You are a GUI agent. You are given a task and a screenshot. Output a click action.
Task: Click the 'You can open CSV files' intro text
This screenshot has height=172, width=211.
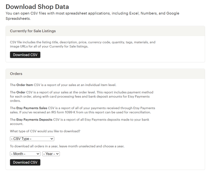92,16
